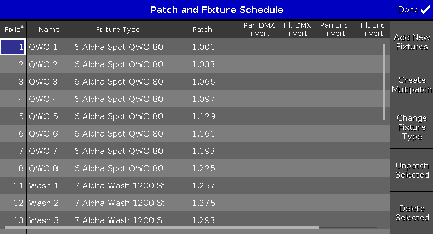The width and height of the screenshot is (433, 234).
Task: Toggle Pan DMX Invert for QWO 1
Action: (259, 47)
